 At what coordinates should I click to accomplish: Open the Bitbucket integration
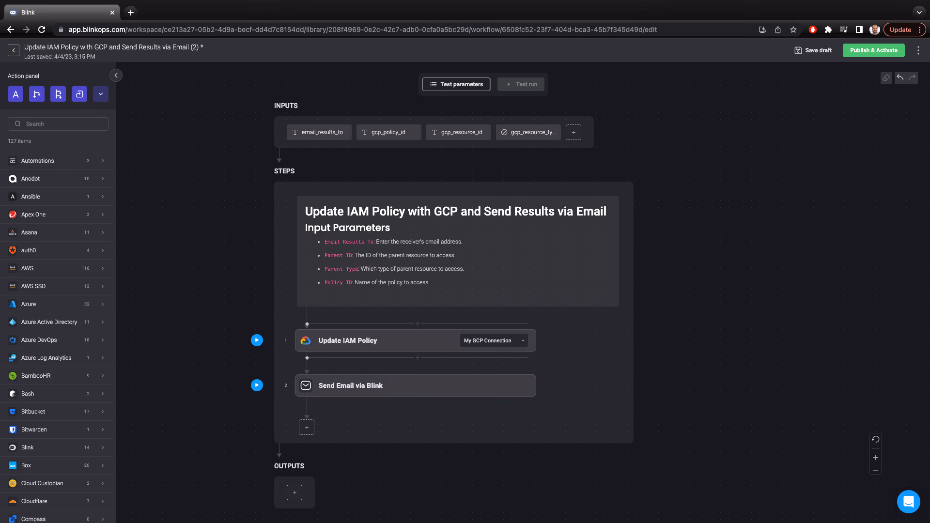(x=56, y=412)
